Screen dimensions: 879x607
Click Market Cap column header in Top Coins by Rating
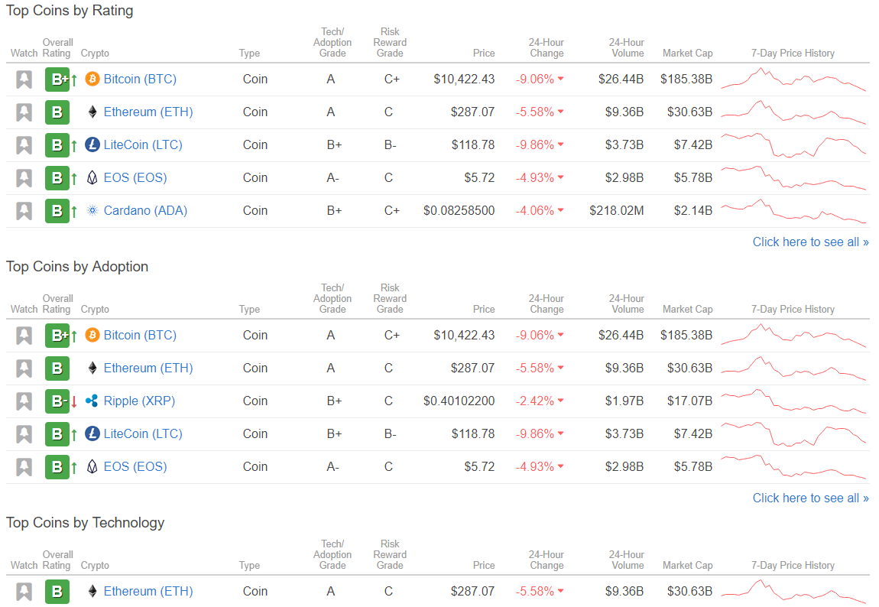click(687, 54)
